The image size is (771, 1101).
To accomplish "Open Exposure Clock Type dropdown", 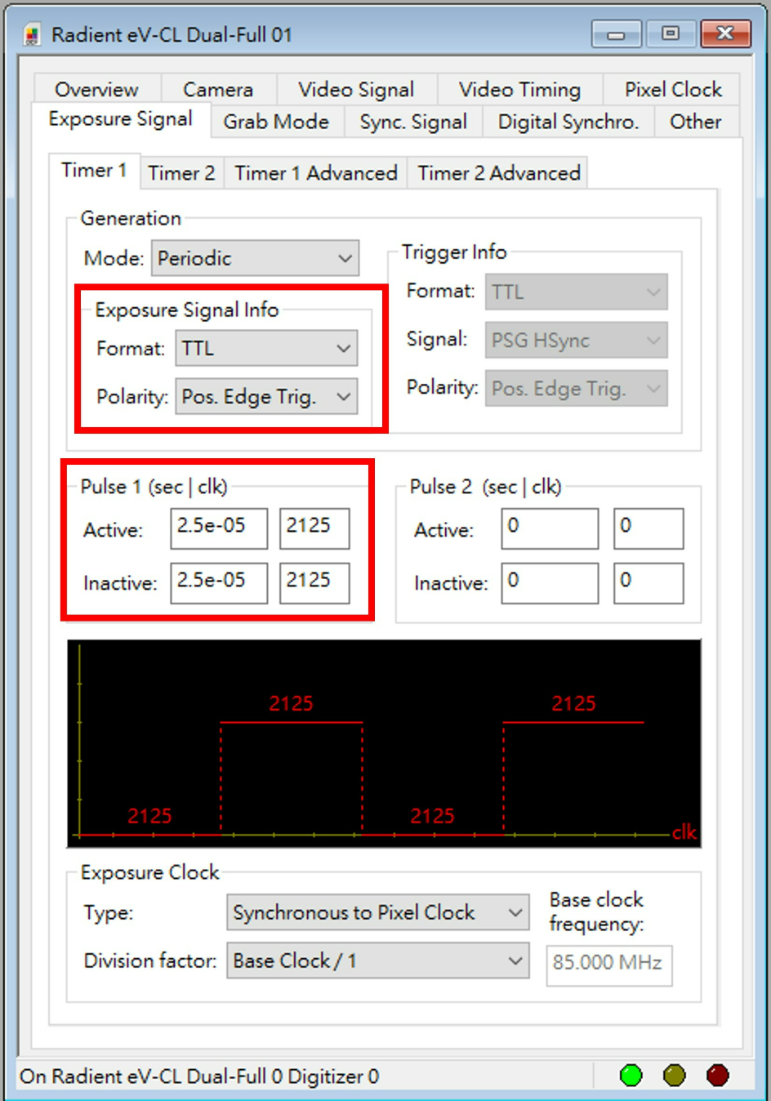I will pyautogui.click(x=378, y=912).
